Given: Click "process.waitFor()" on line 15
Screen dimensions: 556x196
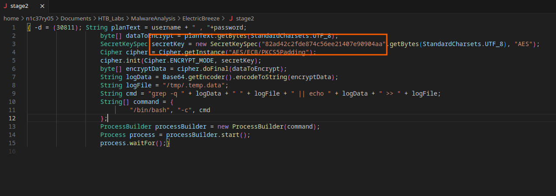Looking at the screenshot, I should 131,143.
